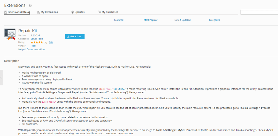Show Most Popular extensions

point(150,20)
